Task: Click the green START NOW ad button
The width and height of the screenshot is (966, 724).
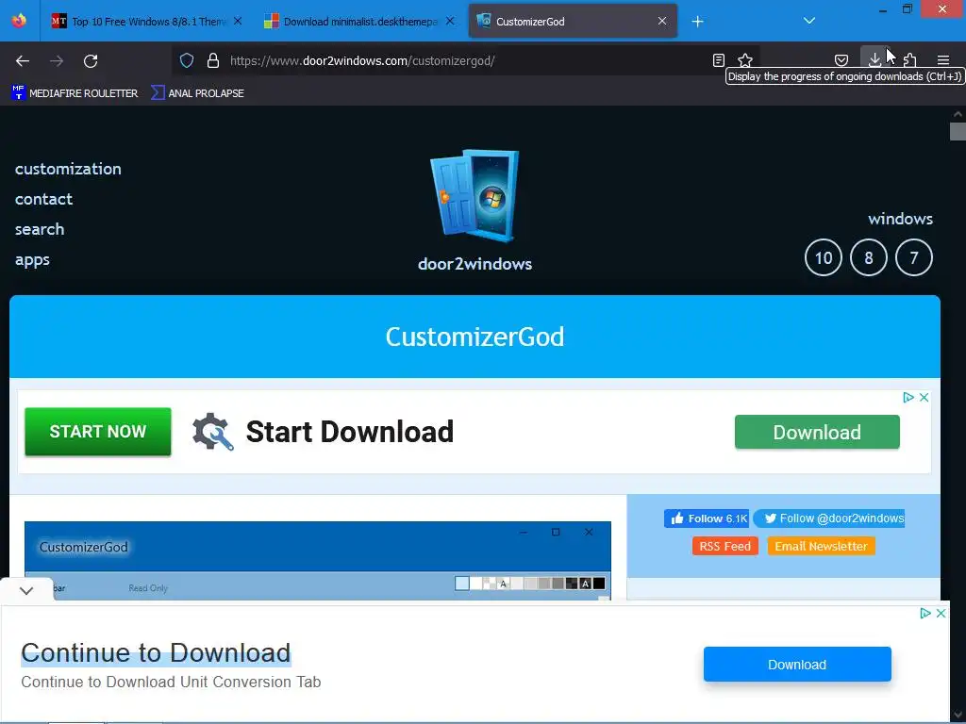Action: (98, 432)
